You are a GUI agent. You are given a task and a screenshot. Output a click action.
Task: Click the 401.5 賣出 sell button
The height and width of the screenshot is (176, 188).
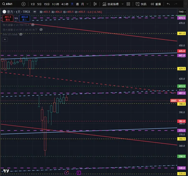pos(8,18)
